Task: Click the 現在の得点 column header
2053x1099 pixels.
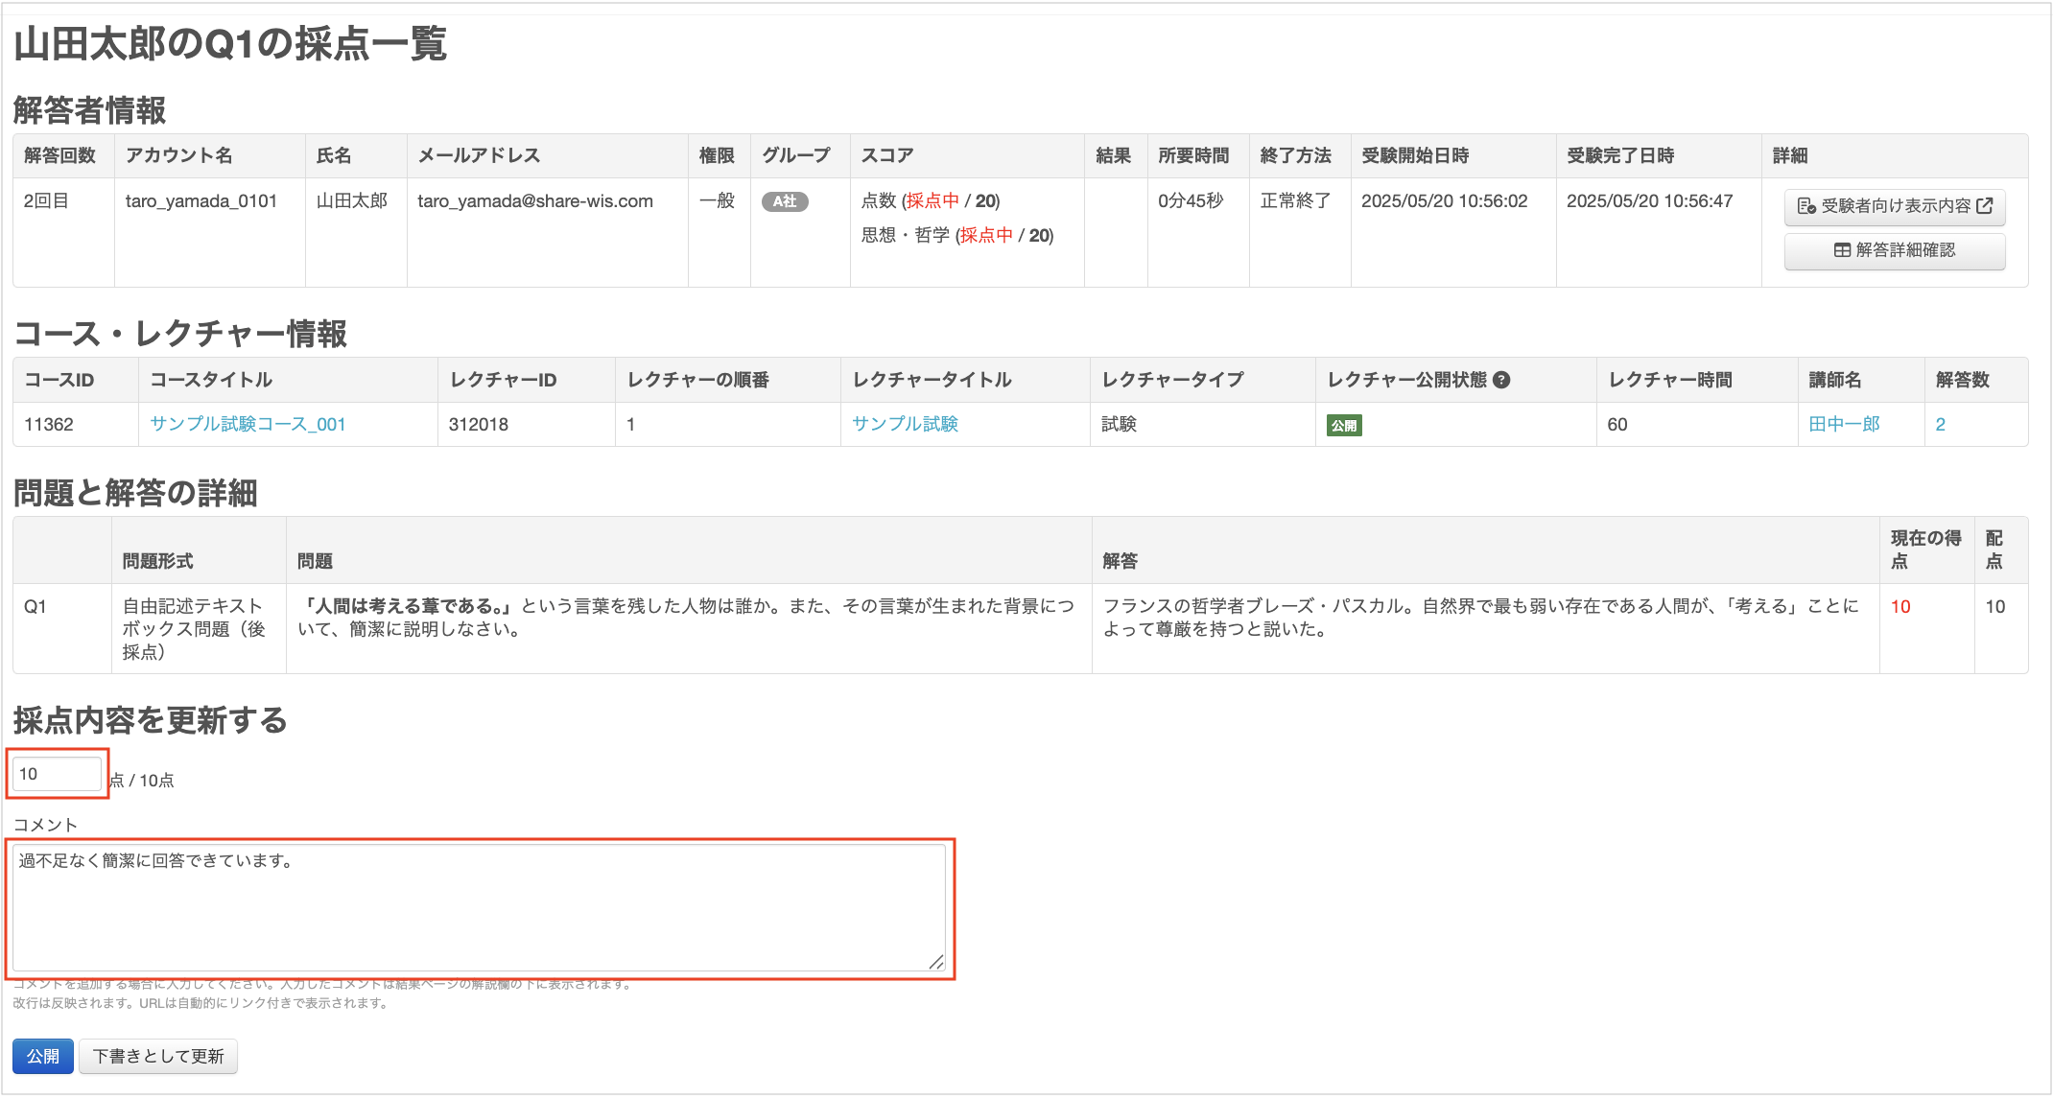Action: click(1926, 549)
